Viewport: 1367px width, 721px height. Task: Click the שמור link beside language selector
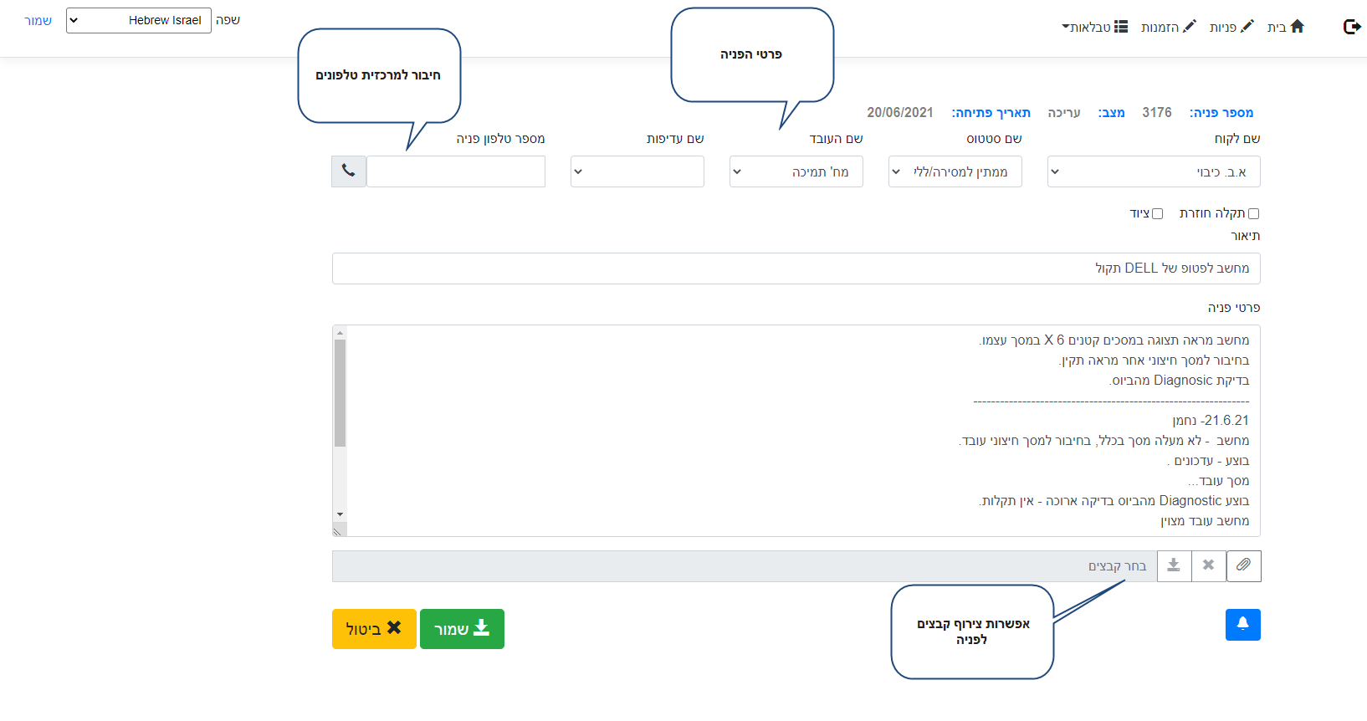tap(38, 21)
